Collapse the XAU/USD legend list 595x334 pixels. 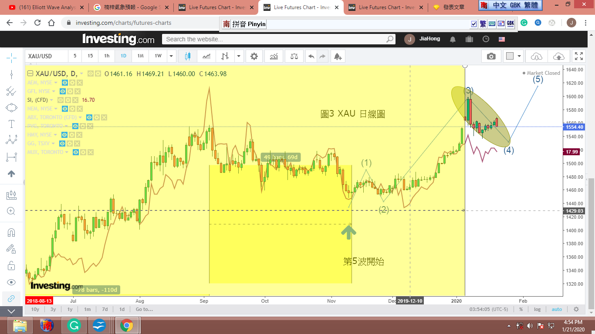click(x=30, y=73)
